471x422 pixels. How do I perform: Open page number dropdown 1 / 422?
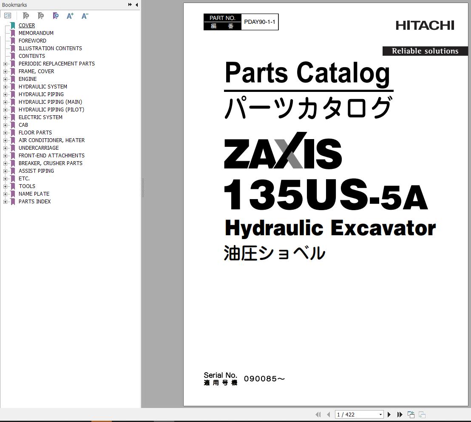click(380, 414)
